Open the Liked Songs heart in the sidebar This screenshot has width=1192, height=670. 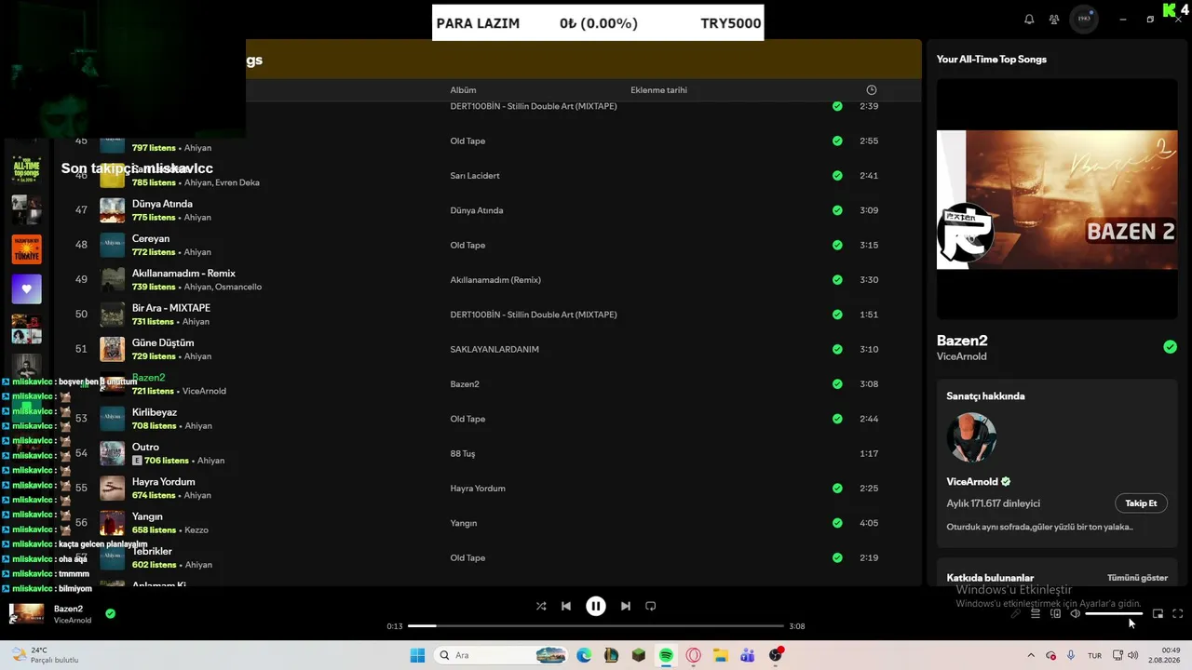[26, 289]
